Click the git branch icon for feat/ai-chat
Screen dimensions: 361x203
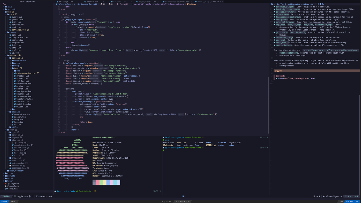coord(37,196)
